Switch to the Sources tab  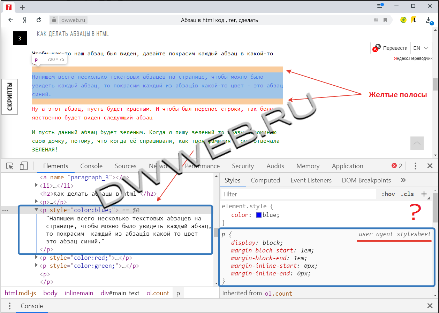pos(126,166)
